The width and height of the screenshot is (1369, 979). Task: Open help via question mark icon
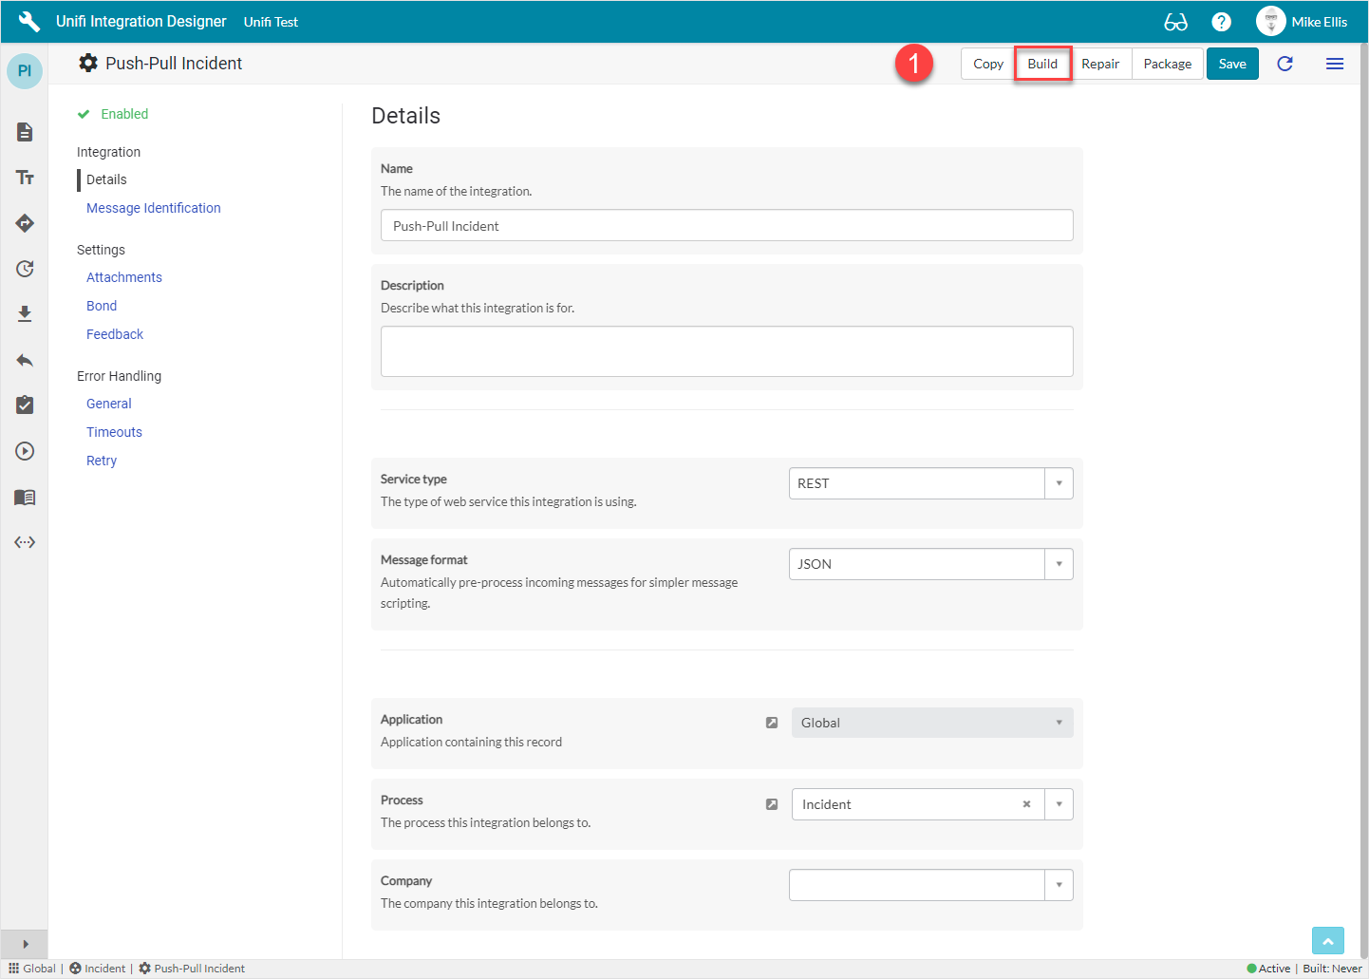click(x=1222, y=22)
